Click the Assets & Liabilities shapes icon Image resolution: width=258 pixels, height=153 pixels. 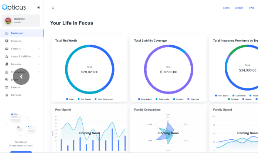pos(7,57)
